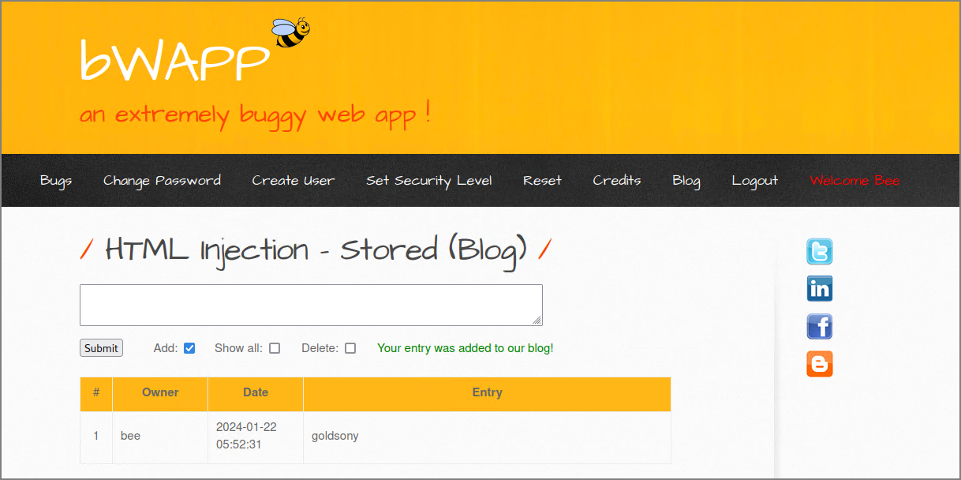Open the Credits page
The width and height of the screenshot is (961, 480).
click(x=617, y=181)
